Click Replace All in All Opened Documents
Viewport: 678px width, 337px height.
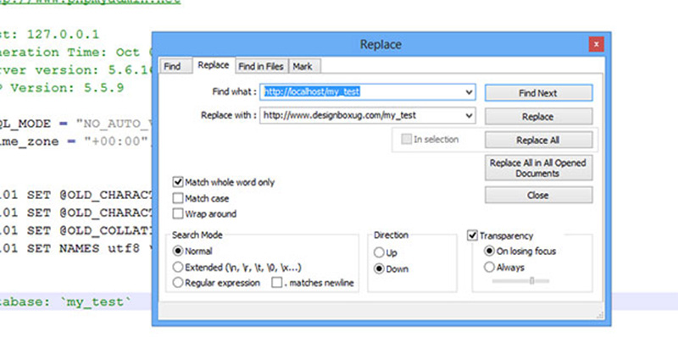538,168
